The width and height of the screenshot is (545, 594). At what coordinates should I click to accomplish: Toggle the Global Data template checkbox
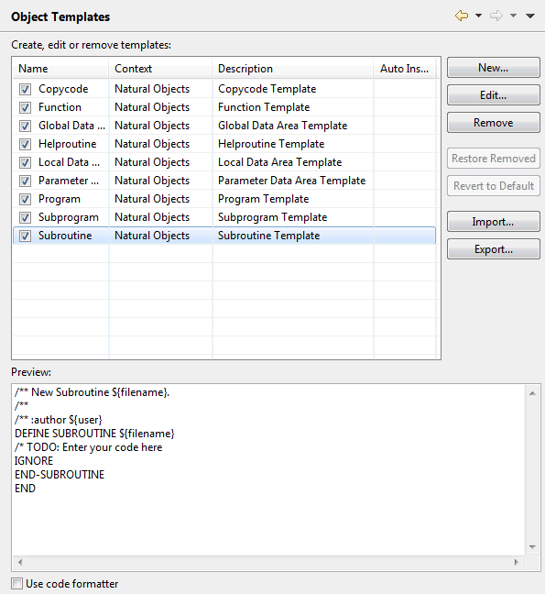tap(25, 126)
